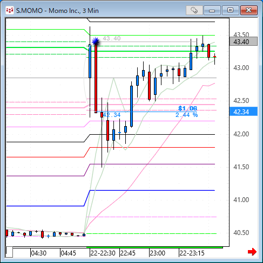
Task: Click the '23:00' time axis label
Action: click(158, 253)
